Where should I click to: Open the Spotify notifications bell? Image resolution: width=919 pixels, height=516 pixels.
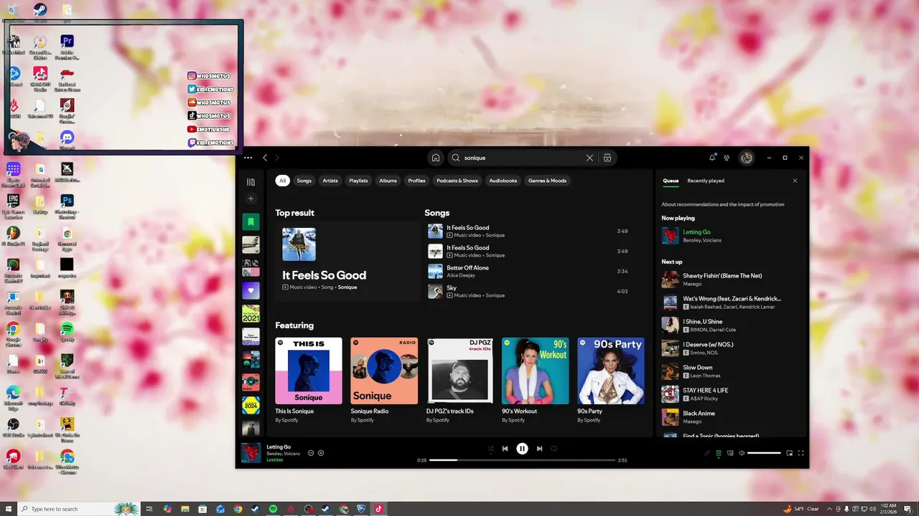click(712, 158)
